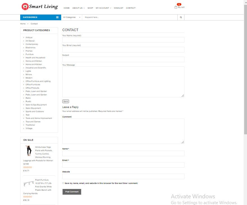Viewport: 247px width, 205px height.
Task: Open the Salon & Spa Equipment category
Action: (36, 105)
